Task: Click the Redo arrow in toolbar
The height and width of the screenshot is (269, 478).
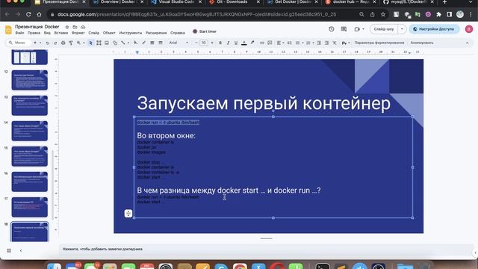Action: (x=55, y=43)
